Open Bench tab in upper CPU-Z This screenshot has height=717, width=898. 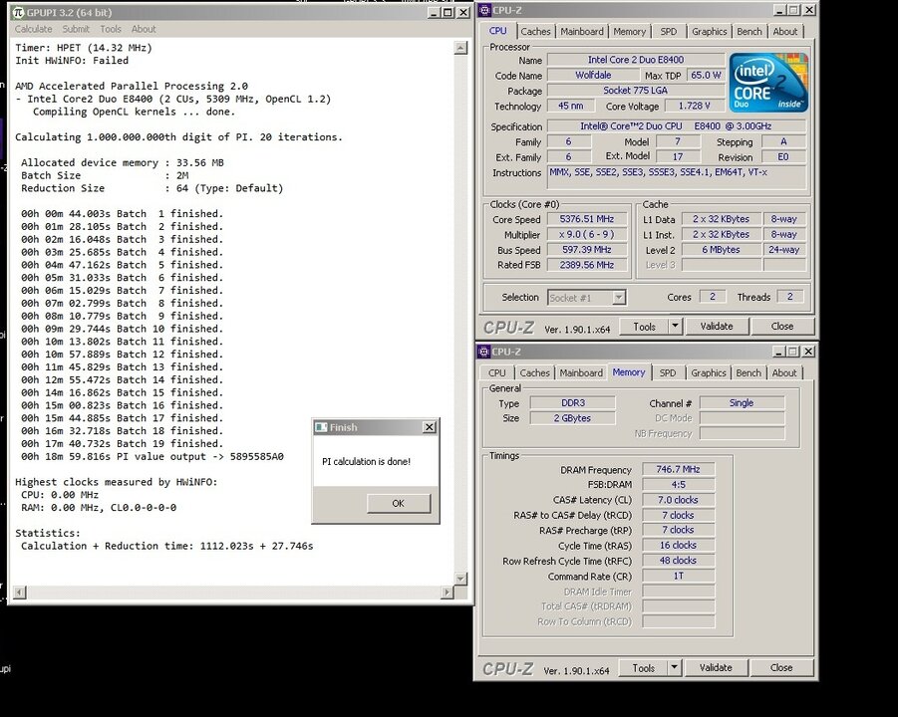tap(749, 32)
